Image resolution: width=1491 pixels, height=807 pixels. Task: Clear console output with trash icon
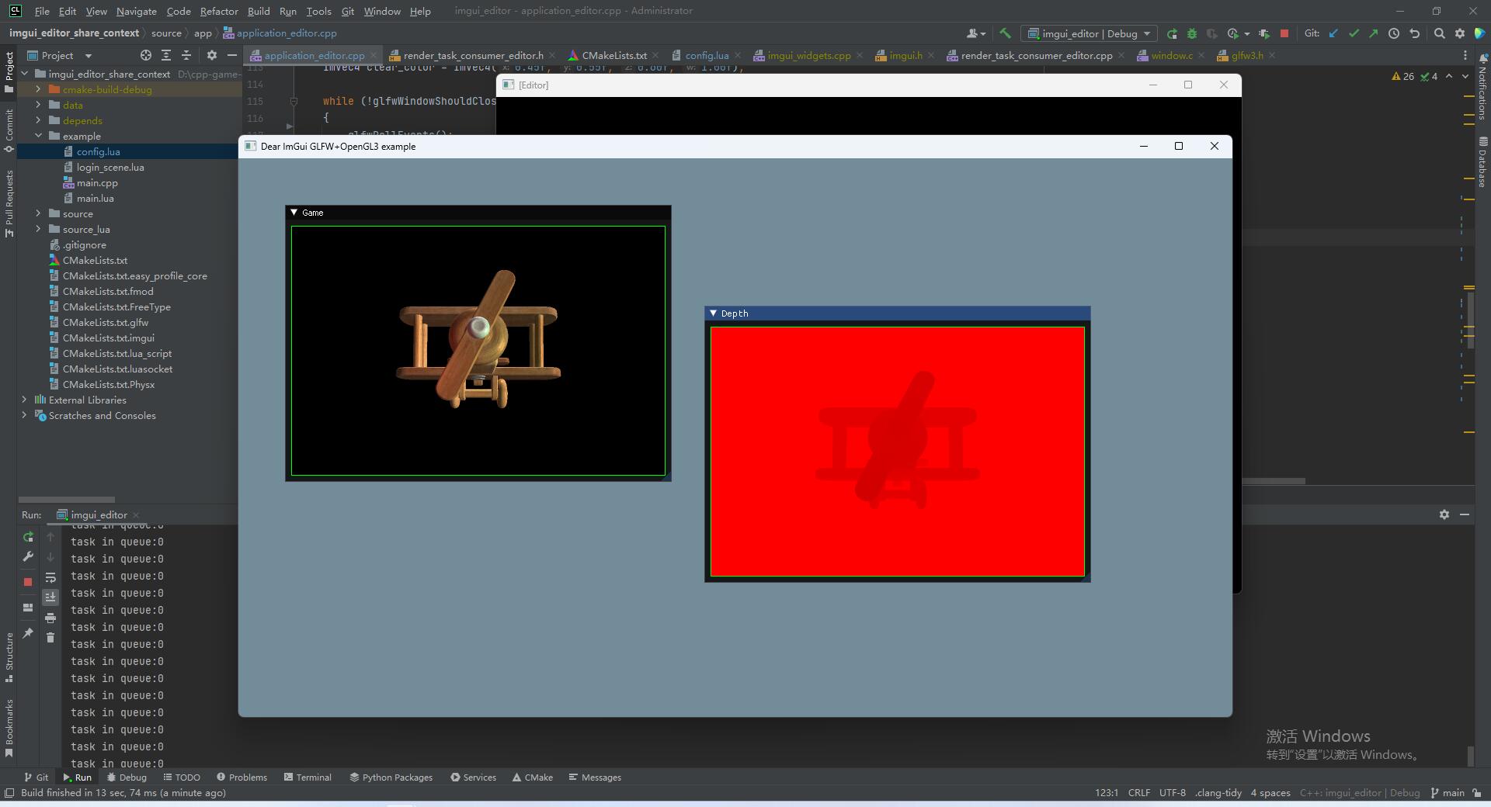tap(50, 637)
